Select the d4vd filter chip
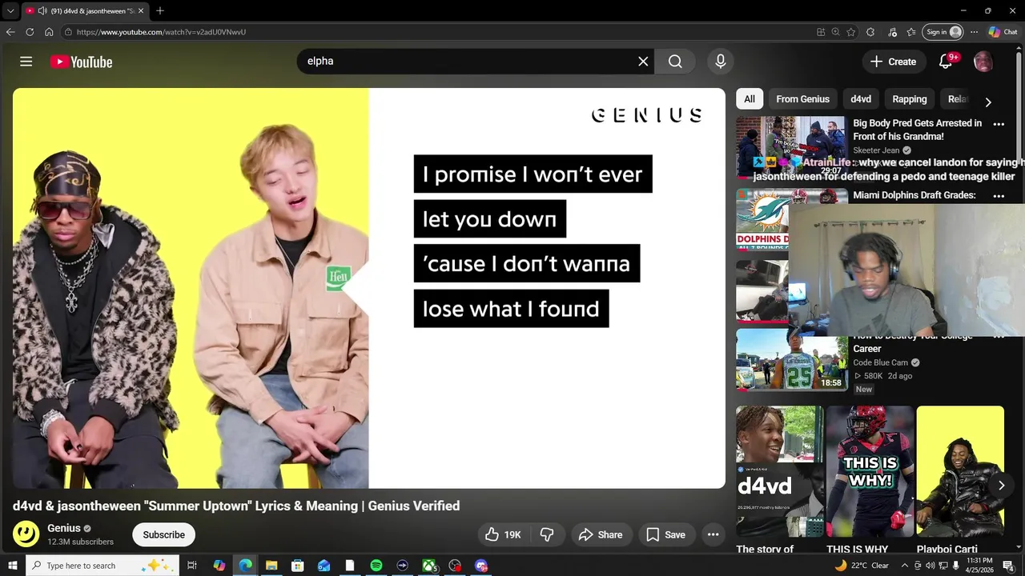The image size is (1025, 576). [861, 99]
